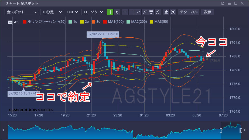
Task: Choose the parallel channel line tool
Action: [x=145, y=12]
